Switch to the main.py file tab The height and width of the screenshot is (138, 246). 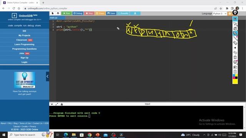click(54, 18)
